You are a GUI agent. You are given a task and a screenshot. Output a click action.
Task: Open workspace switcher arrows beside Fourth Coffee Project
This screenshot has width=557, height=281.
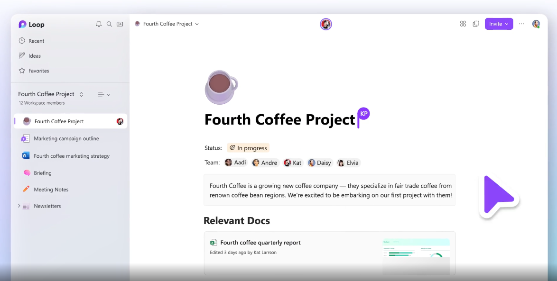81,94
